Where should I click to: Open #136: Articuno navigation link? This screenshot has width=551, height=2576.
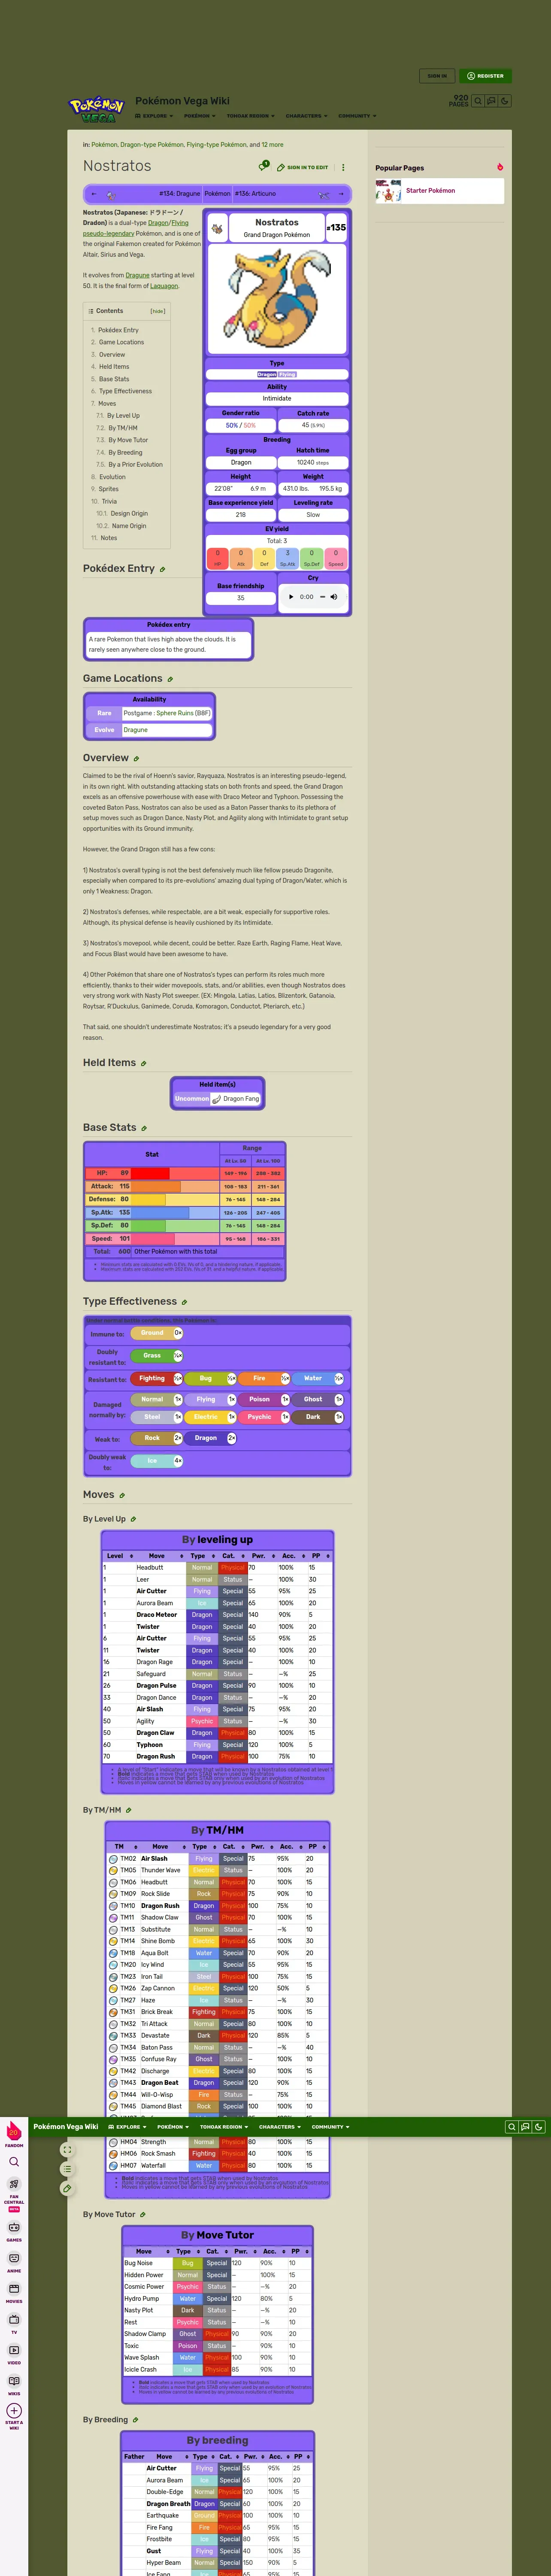(x=255, y=194)
